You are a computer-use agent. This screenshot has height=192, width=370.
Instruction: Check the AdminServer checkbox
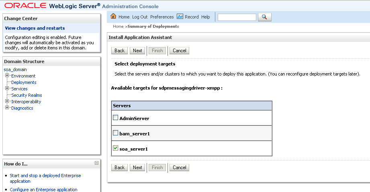pyautogui.click(x=116, y=118)
